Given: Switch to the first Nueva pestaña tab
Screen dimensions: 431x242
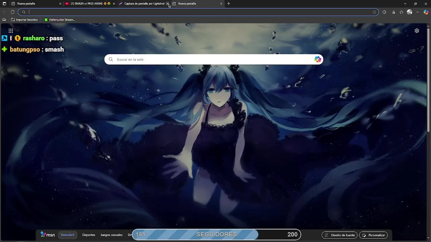Looking at the screenshot, I should (x=36, y=4).
